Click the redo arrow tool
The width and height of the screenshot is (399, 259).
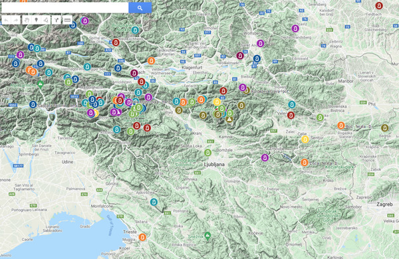tap(16, 20)
